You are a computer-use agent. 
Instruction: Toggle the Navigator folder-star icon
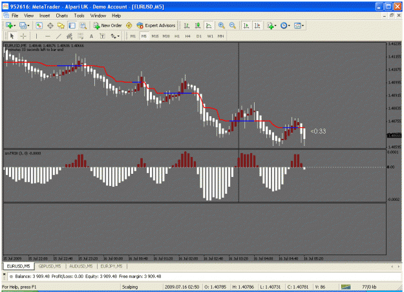(61, 25)
